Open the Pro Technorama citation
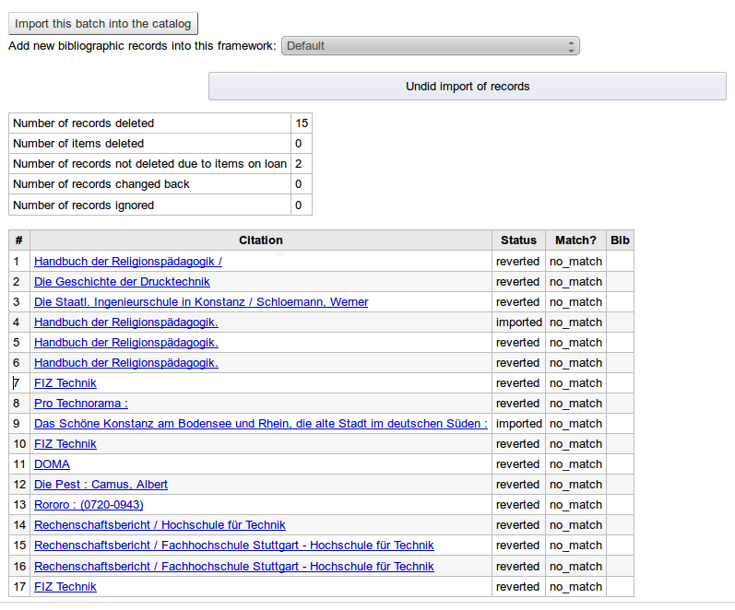 click(x=81, y=404)
